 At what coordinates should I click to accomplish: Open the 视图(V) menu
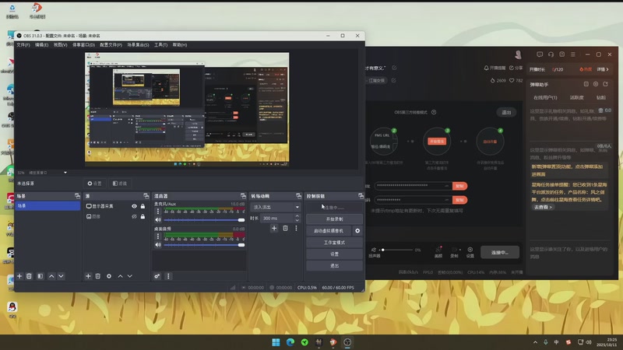tap(60, 45)
